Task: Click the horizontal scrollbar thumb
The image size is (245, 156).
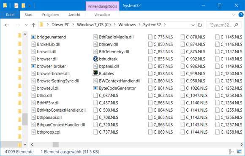Action: click(56, 145)
